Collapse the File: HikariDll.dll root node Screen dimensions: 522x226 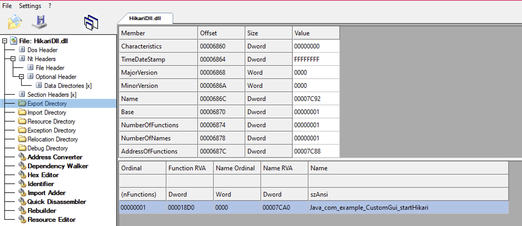tap(4, 41)
